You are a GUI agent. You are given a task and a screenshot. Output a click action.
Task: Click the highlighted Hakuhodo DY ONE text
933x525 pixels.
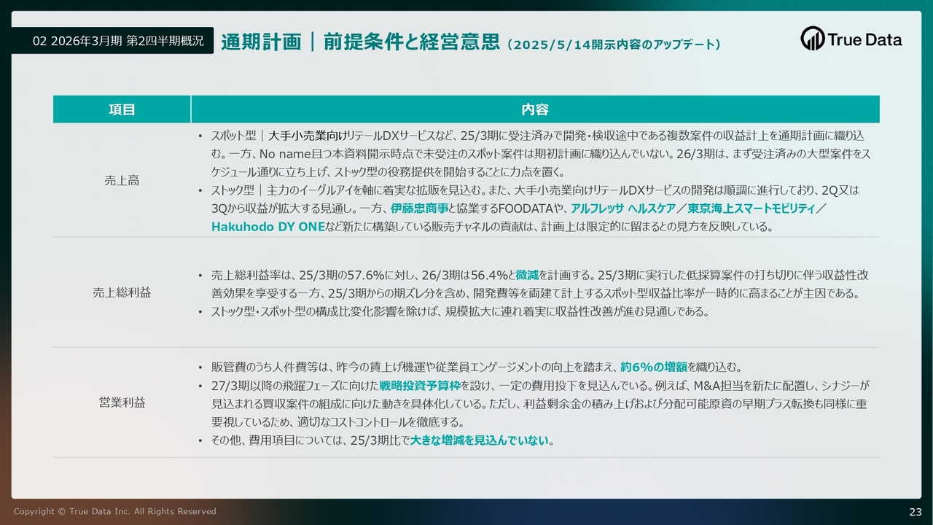click(268, 227)
